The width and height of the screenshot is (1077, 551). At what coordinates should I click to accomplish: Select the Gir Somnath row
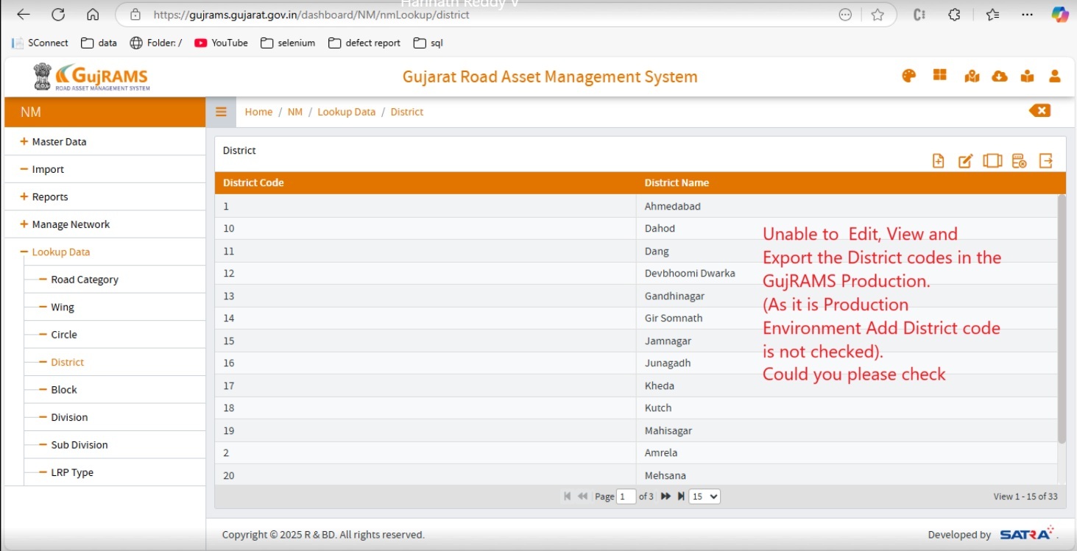(636, 318)
